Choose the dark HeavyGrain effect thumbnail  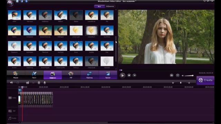point(92,61)
